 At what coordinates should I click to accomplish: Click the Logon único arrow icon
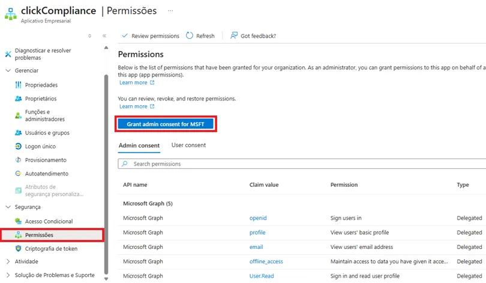point(18,146)
